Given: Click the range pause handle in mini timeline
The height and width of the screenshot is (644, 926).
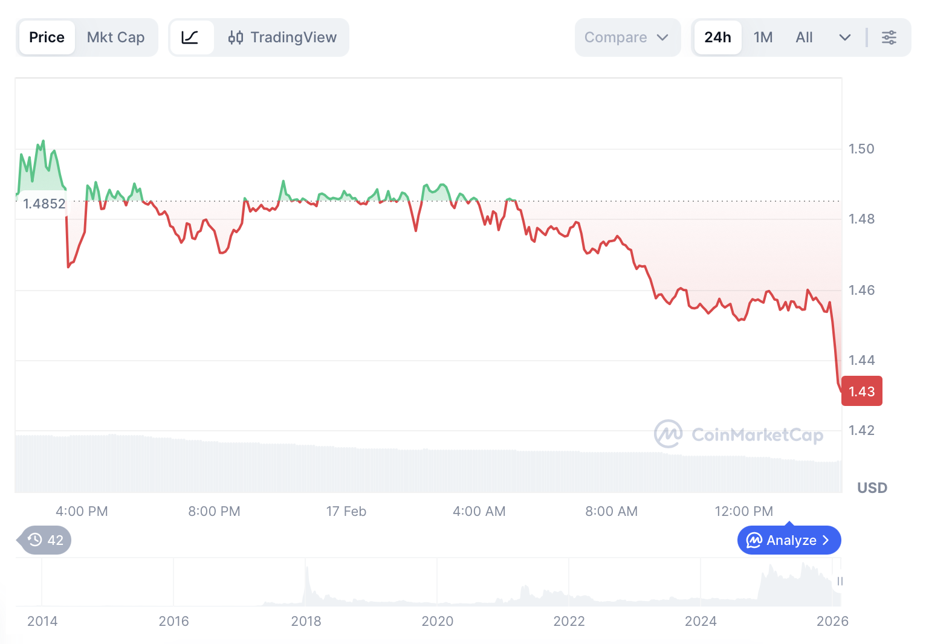Looking at the screenshot, I should 840,581.
